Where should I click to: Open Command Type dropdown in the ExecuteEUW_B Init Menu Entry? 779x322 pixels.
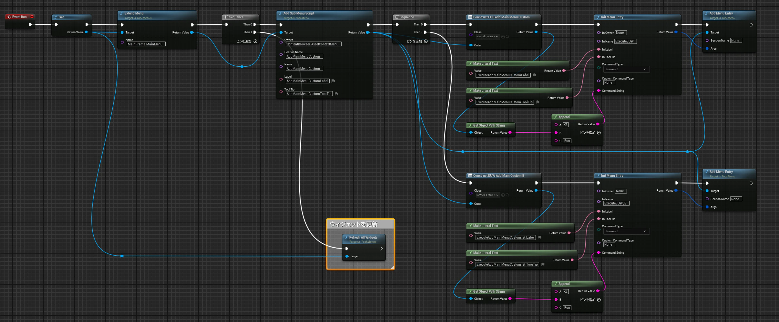pos(626,232)
